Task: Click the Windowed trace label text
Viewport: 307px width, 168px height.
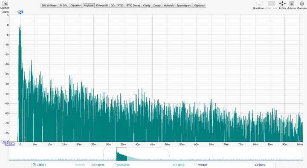Action: 123,165
